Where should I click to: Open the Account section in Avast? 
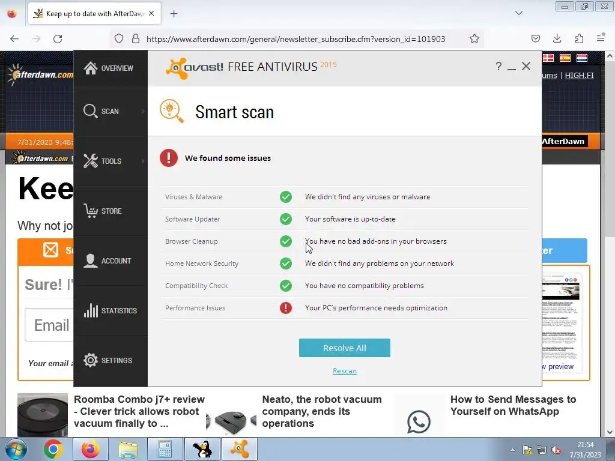(111, 261)
